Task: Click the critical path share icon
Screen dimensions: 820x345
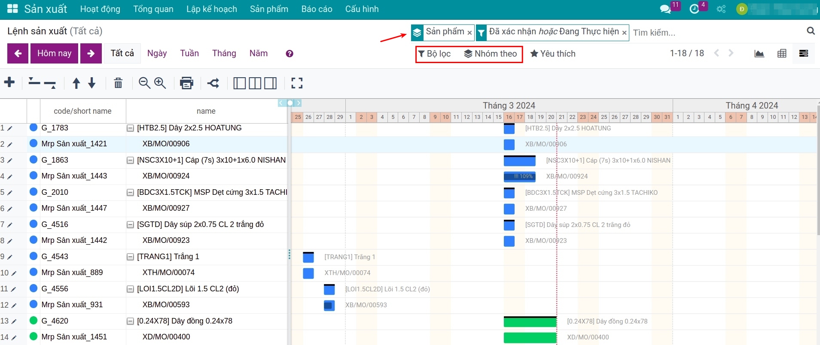Action: tap(213, 83)
